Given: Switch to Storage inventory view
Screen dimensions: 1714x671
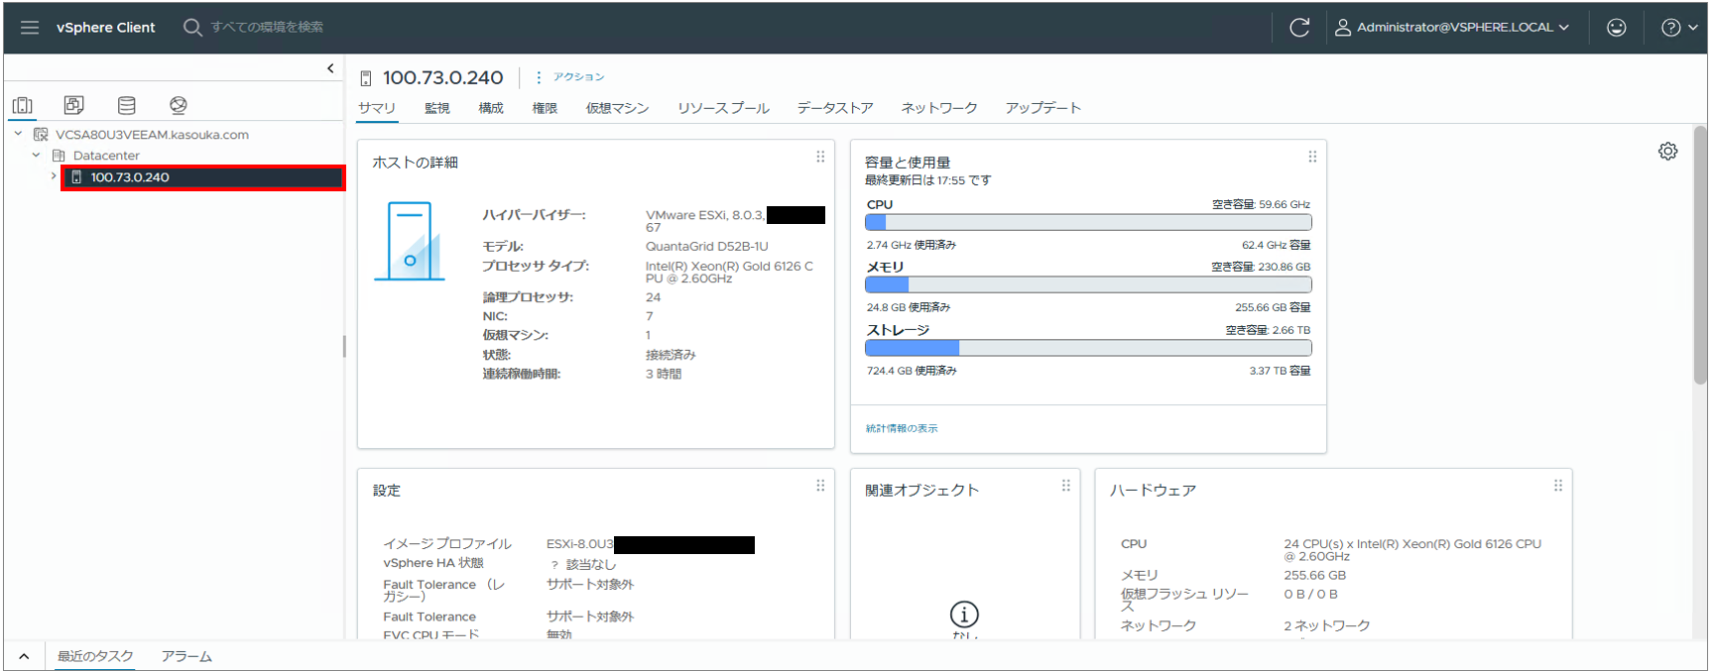Looking at the screenshot, I should pyautogui.click(x=127, y=105).
